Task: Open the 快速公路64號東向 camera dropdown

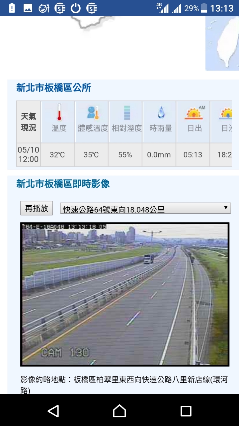Action: [145, 208]
